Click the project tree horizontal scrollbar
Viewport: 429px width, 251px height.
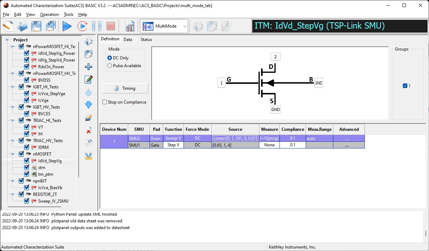[x=35, y=207]
